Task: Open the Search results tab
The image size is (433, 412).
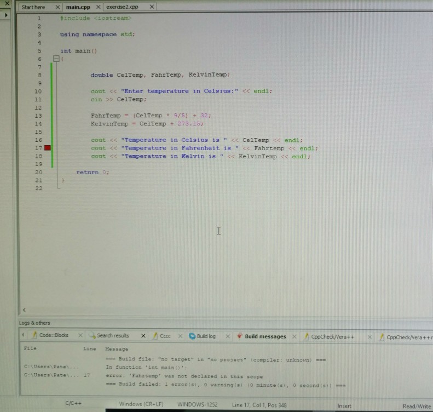Action: (x=113, y=335)
